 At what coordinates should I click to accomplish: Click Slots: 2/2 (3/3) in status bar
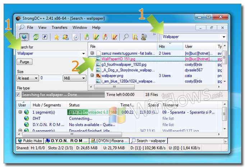pos(60,148)
